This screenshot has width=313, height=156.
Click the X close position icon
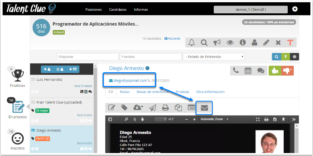pyautogui.click(x=278, y=43)
